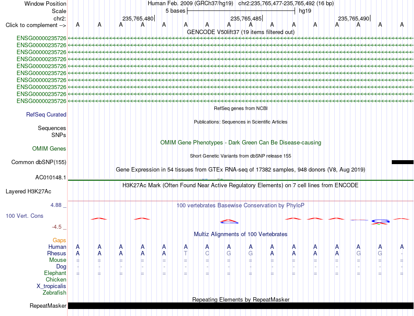Screen dimensions: 414x316
Task: Click the chr2: base position label
Action: click(x=60, y=18)
